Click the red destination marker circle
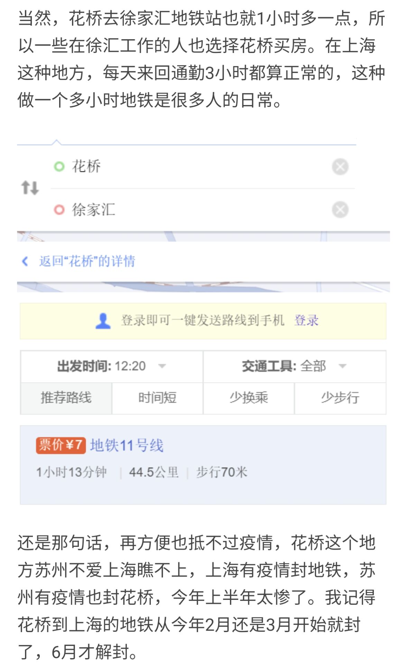406x665 pixels. (x=59, y=210)
